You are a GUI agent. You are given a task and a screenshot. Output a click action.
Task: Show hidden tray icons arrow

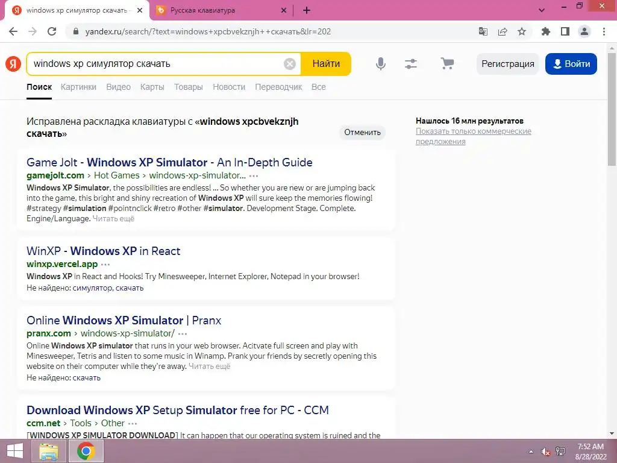(x=531, y=452)
